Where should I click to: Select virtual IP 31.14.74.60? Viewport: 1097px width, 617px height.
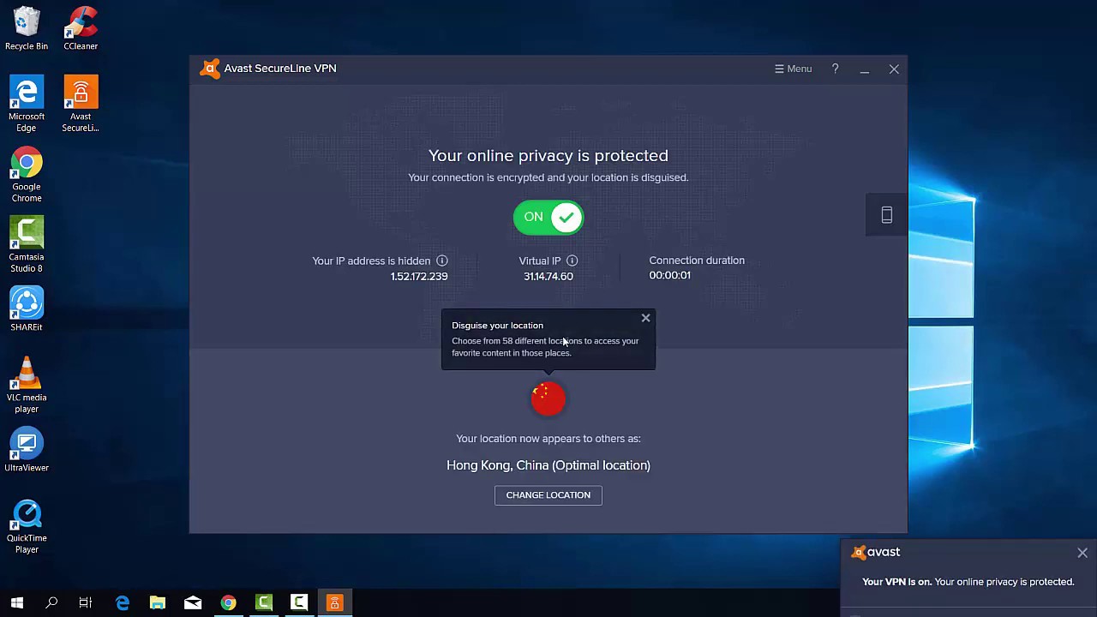click(x=548, y=276)
